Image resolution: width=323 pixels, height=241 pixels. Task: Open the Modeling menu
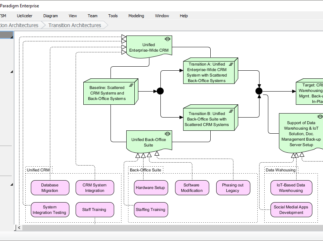point(136,16)
